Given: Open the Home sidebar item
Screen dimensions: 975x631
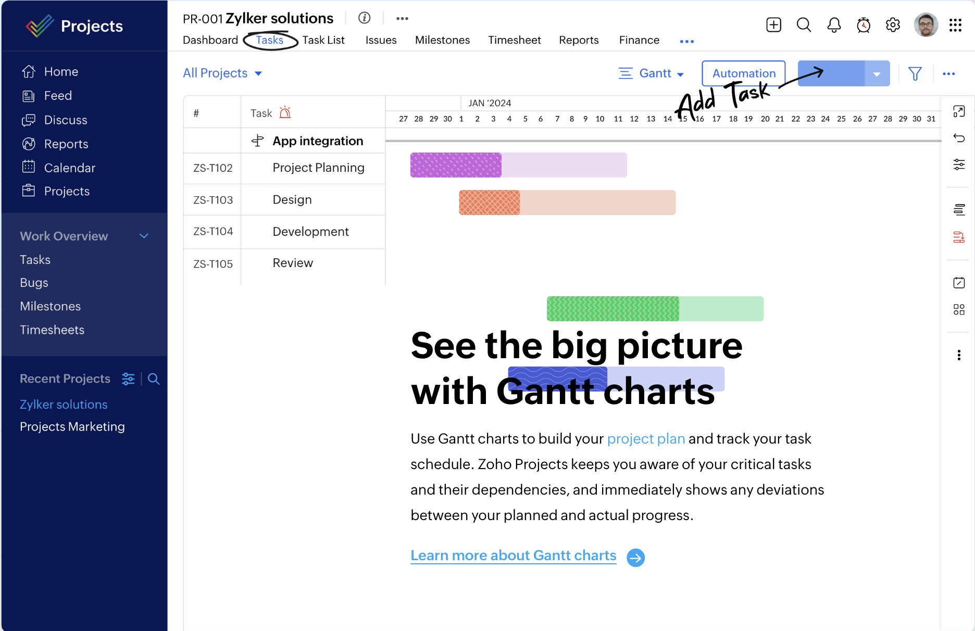Looking at the screenshot, I should [50, 71].
